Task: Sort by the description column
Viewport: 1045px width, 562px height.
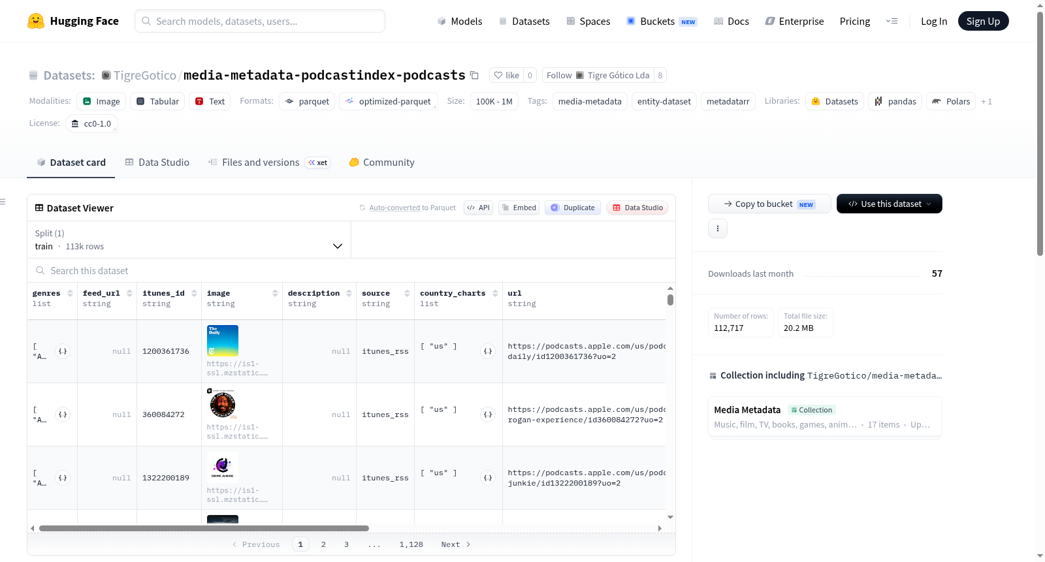Action: (x=349, y=293)
